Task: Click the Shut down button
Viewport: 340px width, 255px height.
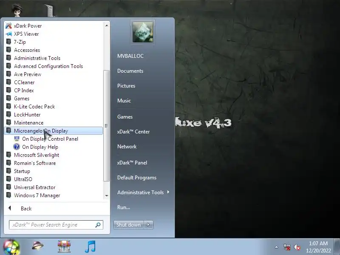Action: pos(129,225)
